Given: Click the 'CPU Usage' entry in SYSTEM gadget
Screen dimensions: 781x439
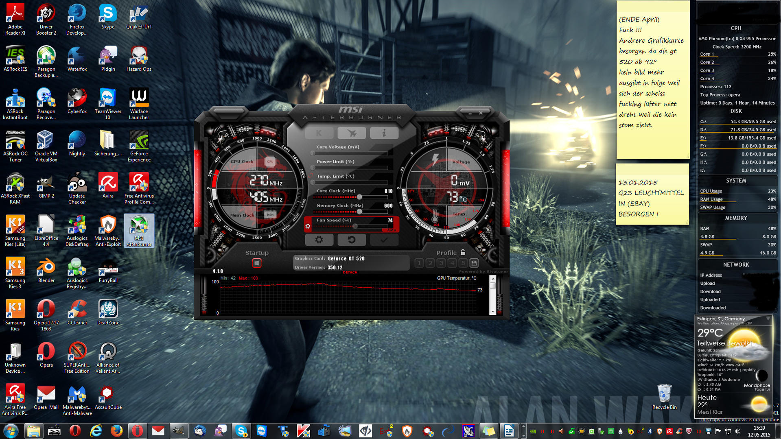Looking at the screenshot, I should (737, 191).
